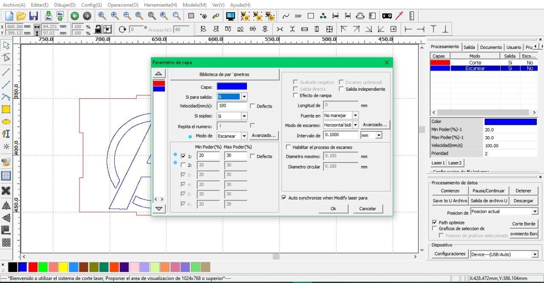Select the yellow Rectangle tool
The image size is (544, 283).
pos(6,109)
